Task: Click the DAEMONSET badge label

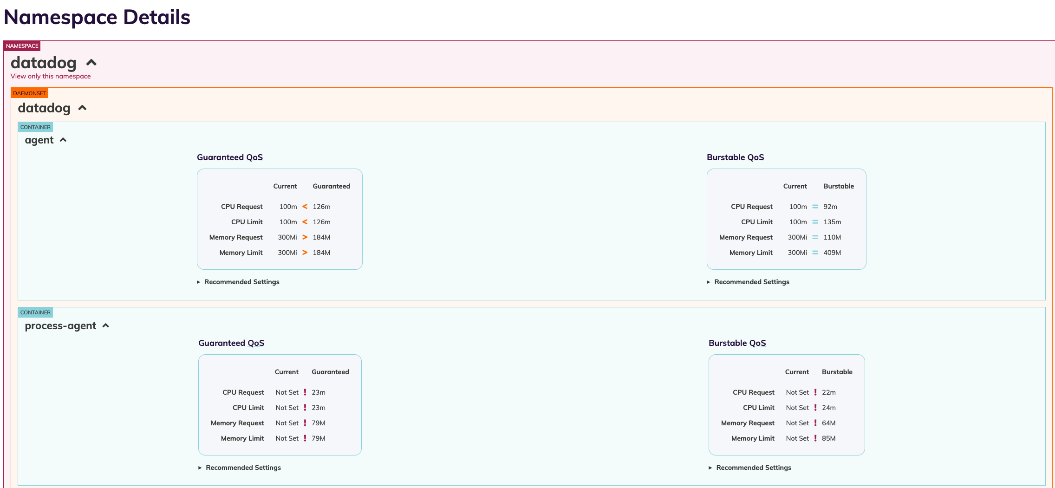Action: pyautogui.click(x=30, y=93)
